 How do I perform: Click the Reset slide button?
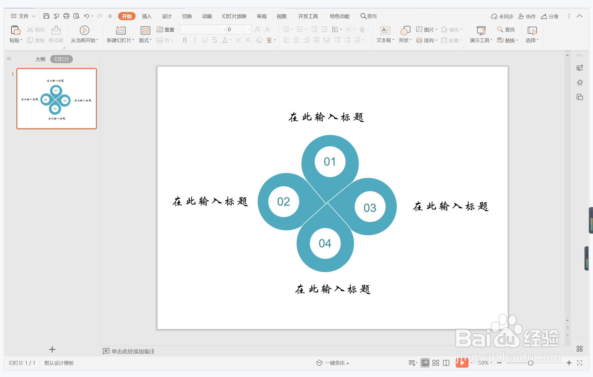coord(165,29)
